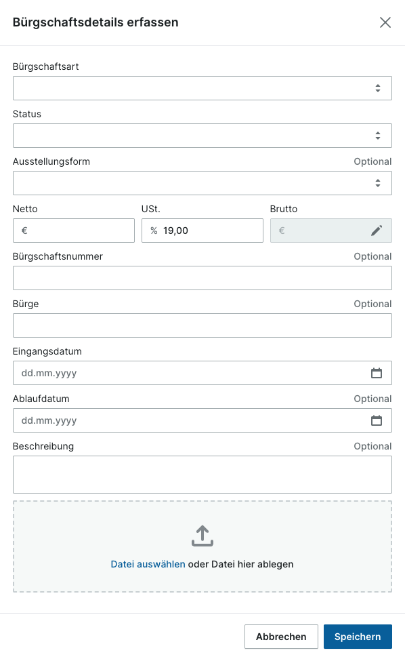Select the Bürgschaftsnummer text field

click(202, 278)
